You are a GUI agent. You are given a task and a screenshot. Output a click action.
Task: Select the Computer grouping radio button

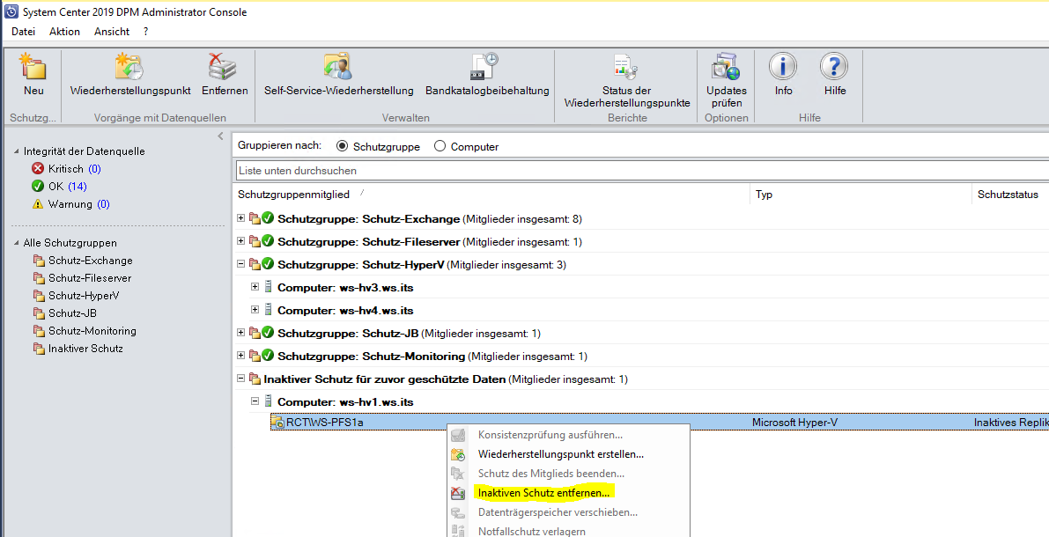click(440, 146)
